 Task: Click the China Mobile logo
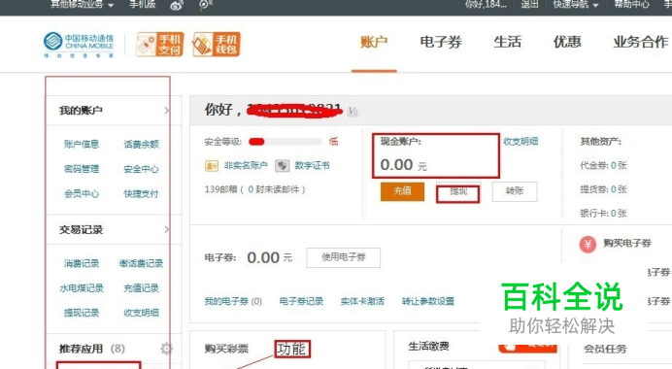click(79, 45)
